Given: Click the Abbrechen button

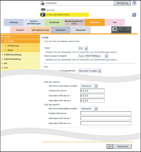Looking at the screenshot, I should (123, 146).
